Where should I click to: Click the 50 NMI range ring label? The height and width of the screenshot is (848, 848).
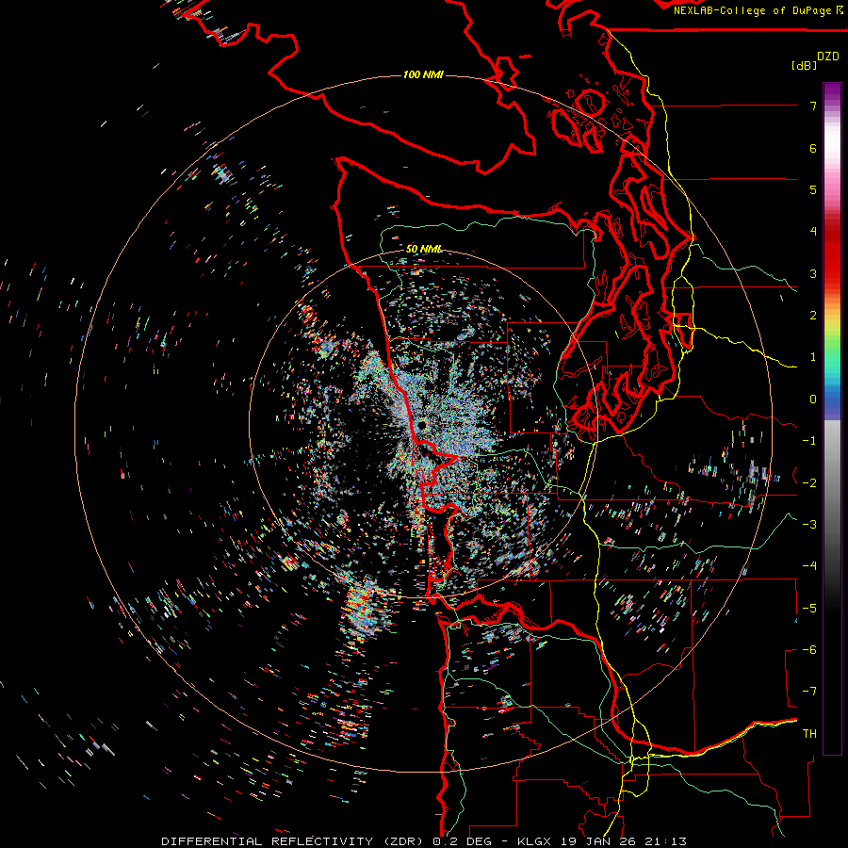[x=423, y=249]
